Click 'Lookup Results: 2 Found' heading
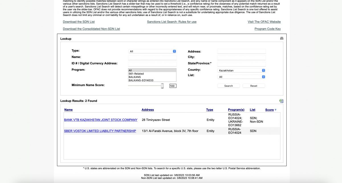The width and height of the screenshot is (342, 183). click(79, 101)
